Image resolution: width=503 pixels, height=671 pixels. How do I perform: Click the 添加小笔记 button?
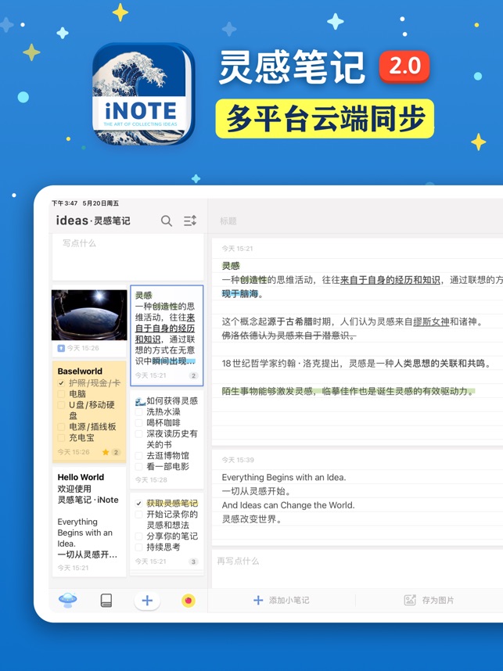[x=282, y=600]
